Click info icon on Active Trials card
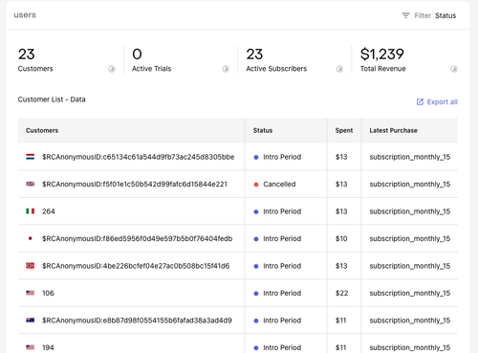 coord(226,69)
